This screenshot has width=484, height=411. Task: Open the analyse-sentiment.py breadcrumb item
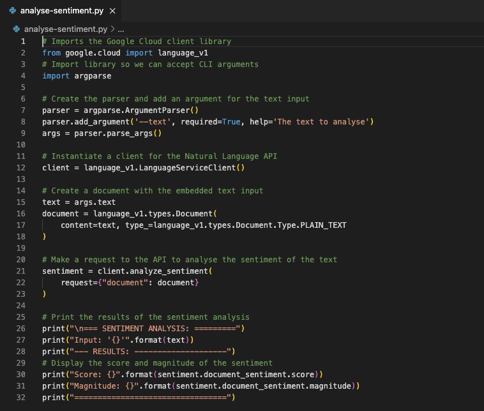66,29
